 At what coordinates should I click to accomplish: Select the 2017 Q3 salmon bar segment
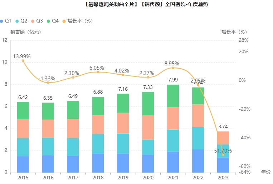click(73, 129)
